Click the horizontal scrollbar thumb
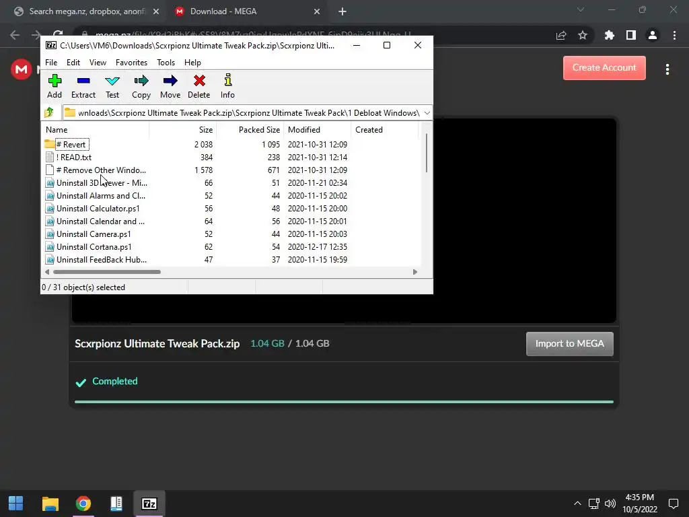The width and height of the screenshot is (689, 517). tap(107, 272)
